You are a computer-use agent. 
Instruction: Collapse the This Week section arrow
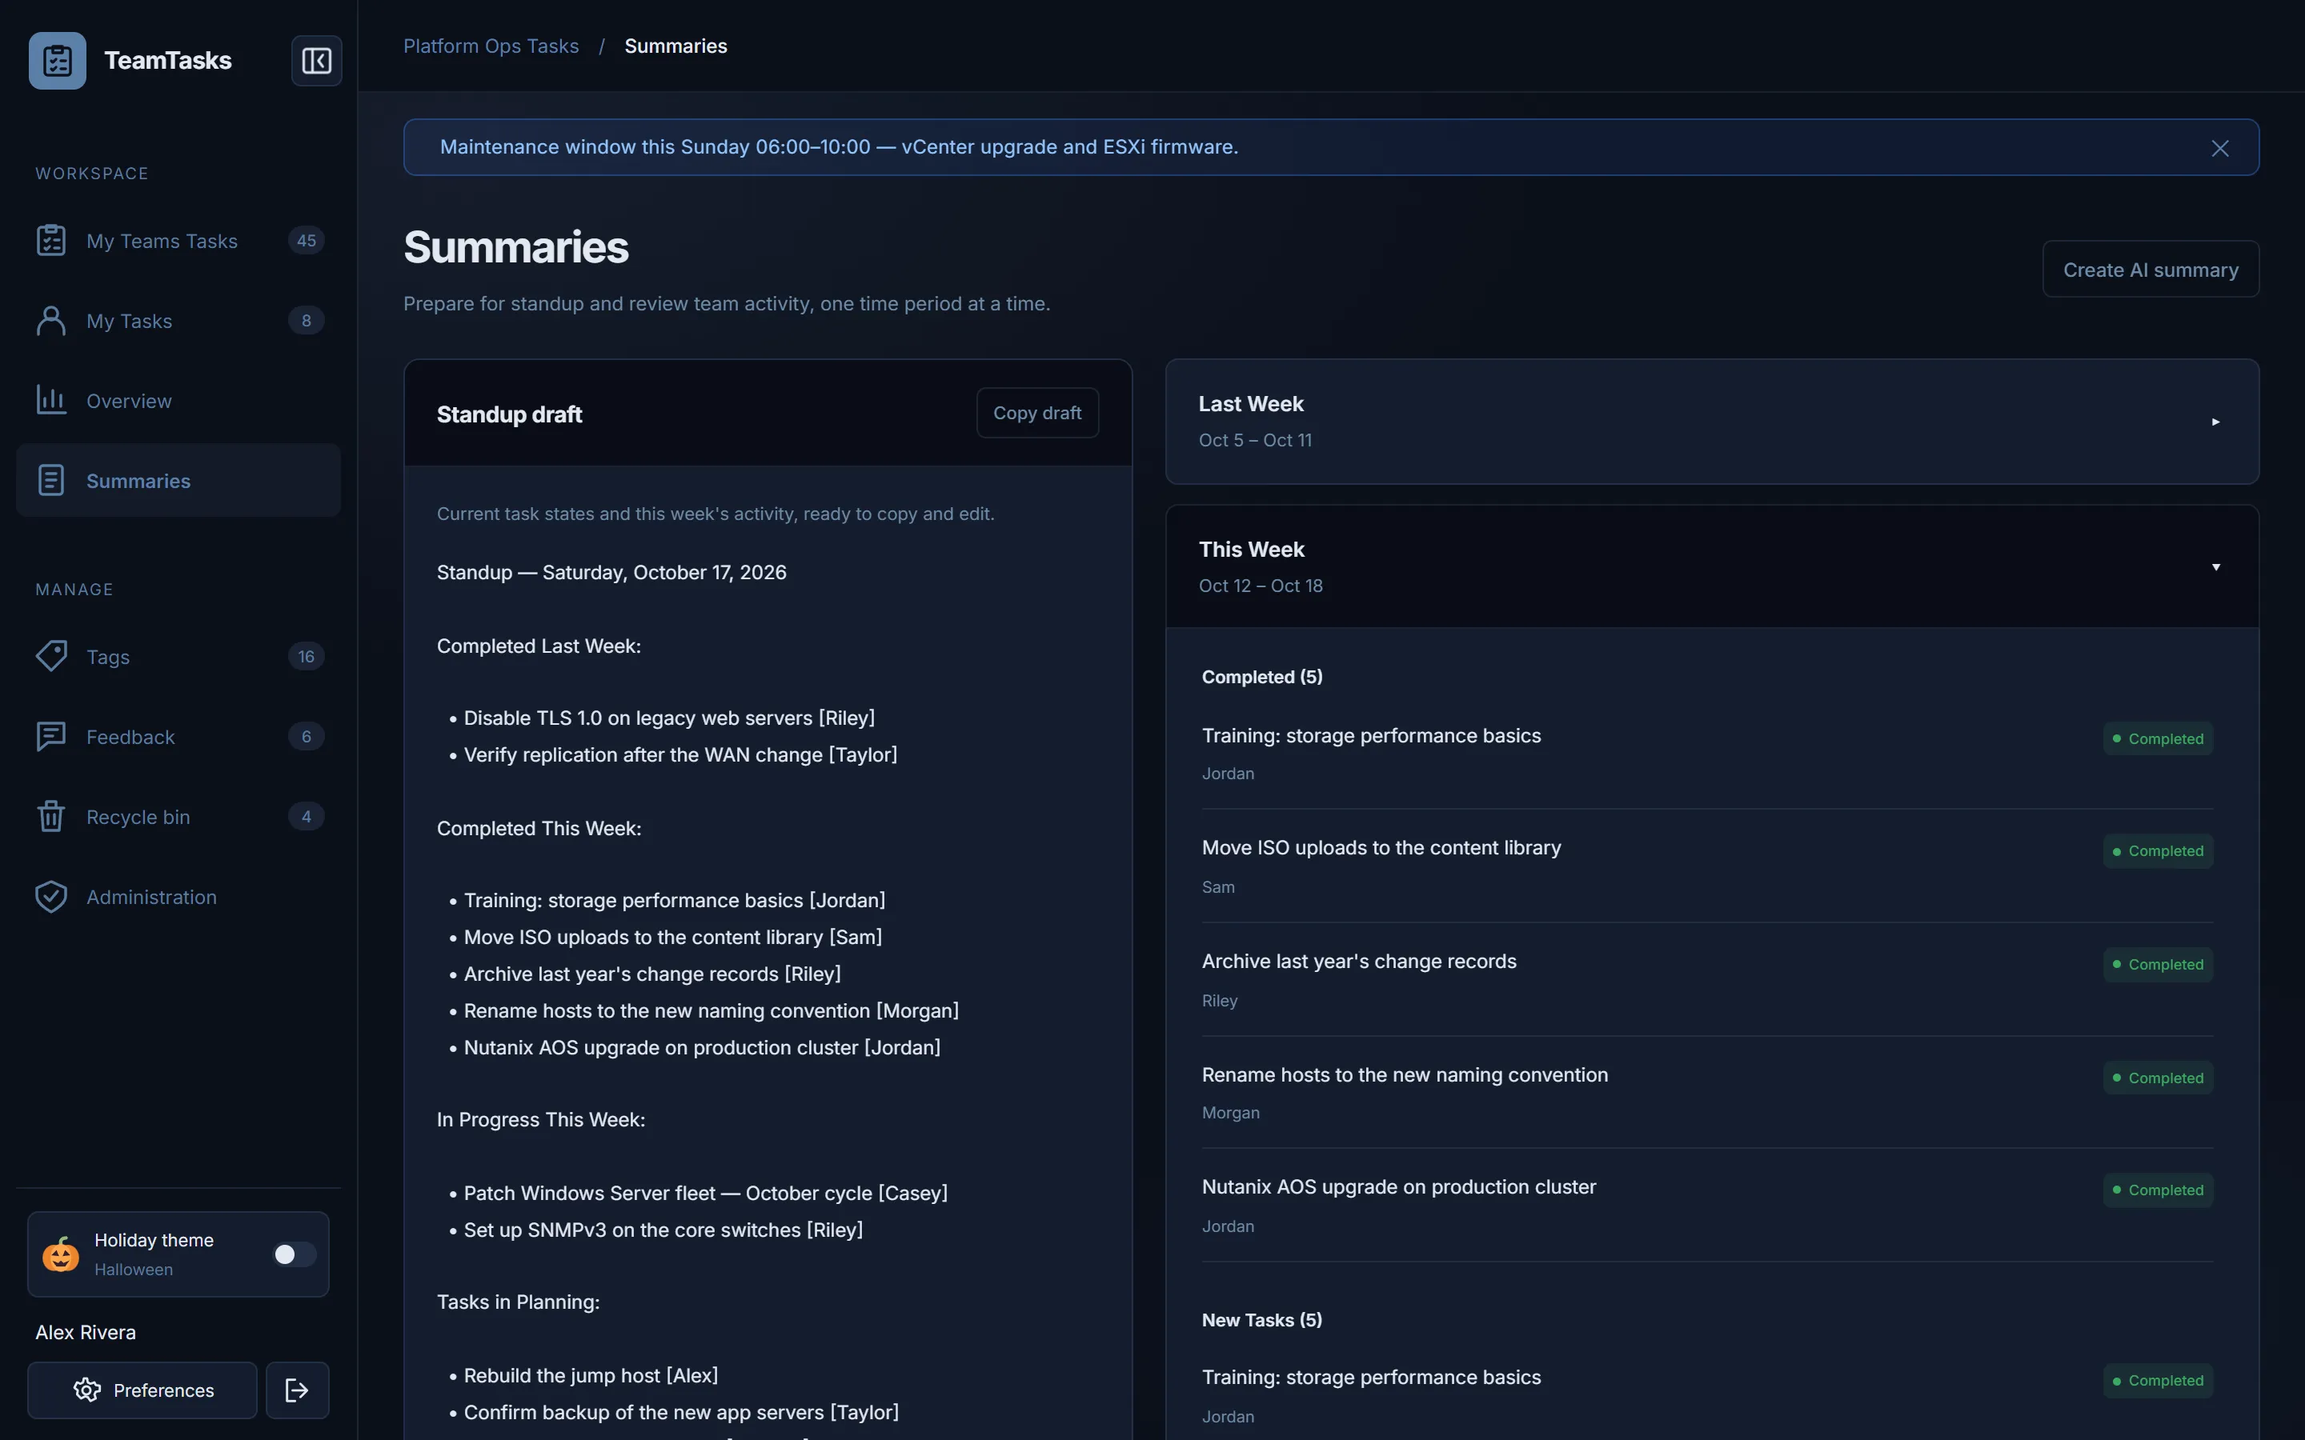[x=2215, y=566]
